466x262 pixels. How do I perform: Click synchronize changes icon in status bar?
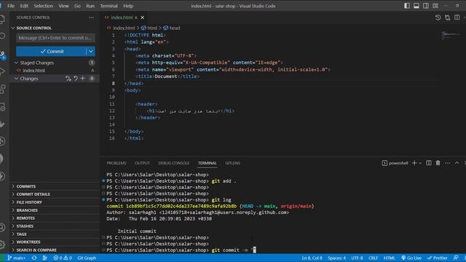[34, 258]
